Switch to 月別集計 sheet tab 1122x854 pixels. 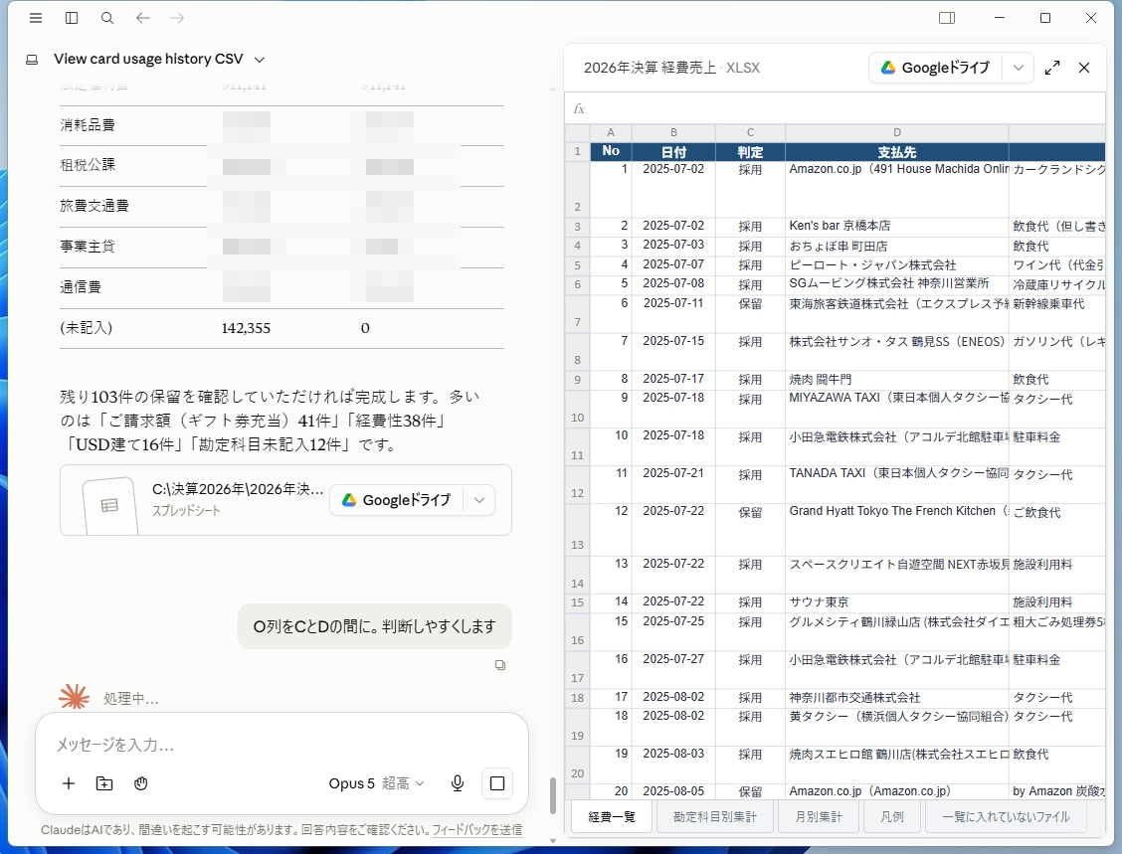click(x=819, y=817)
